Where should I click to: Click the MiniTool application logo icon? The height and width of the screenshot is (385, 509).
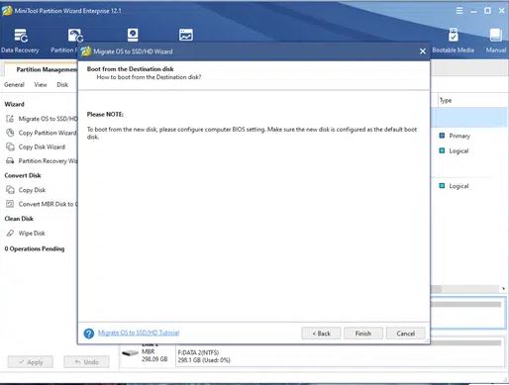[x=7, y=11]
